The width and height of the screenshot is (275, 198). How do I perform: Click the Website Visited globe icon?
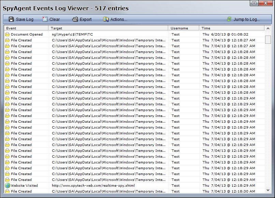tap(7, 185)
